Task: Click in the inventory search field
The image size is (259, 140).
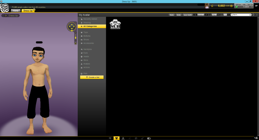Action: (241, 15)
